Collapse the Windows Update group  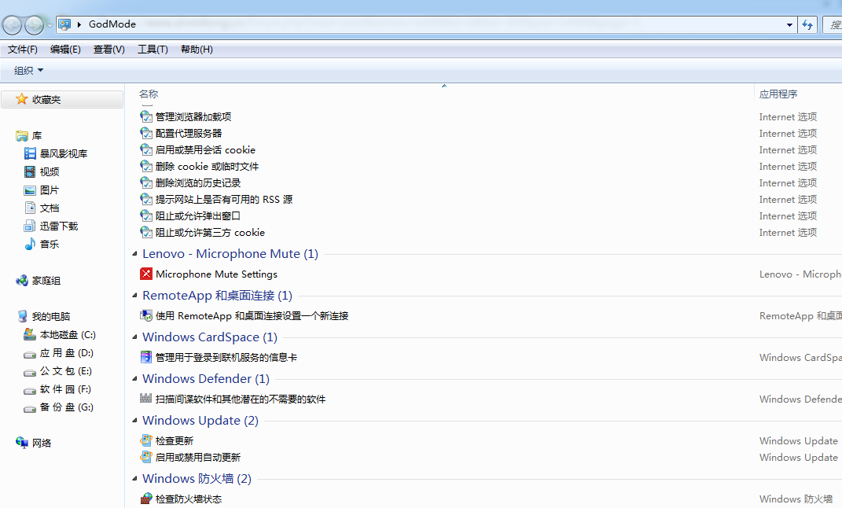click(x=134, y=420)
